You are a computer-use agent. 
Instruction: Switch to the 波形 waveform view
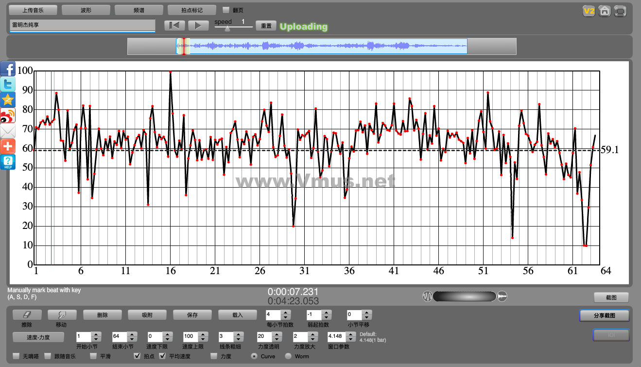click(86, 10)
